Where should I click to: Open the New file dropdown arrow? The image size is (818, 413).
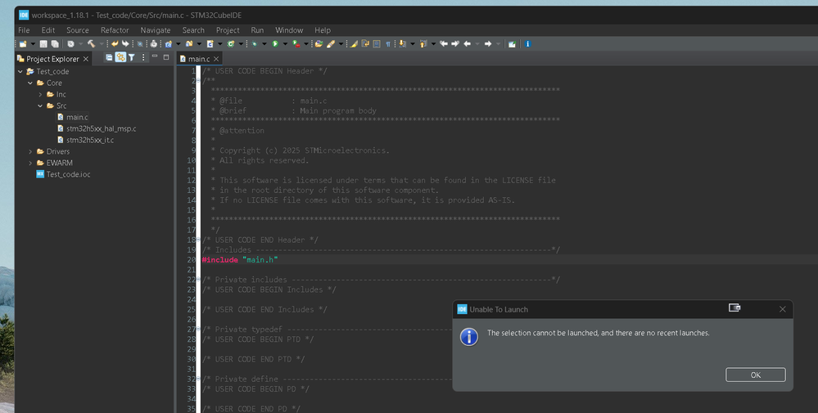33,44
